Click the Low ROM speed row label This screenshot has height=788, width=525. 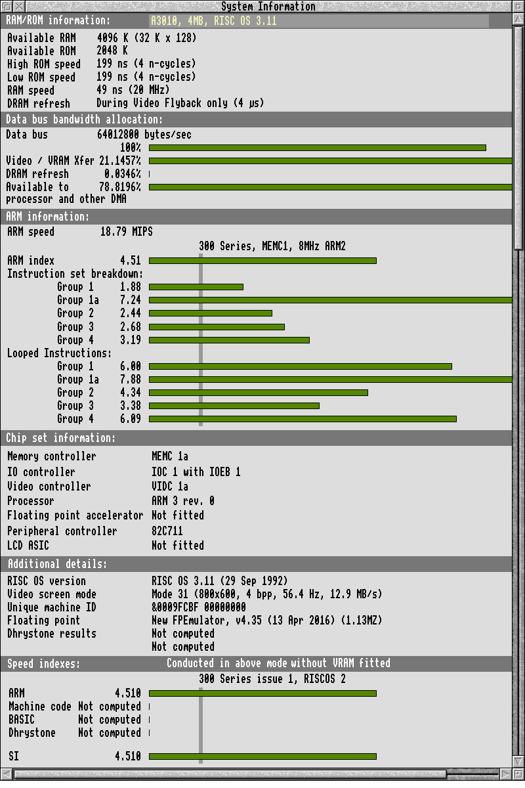click(41, 77)
